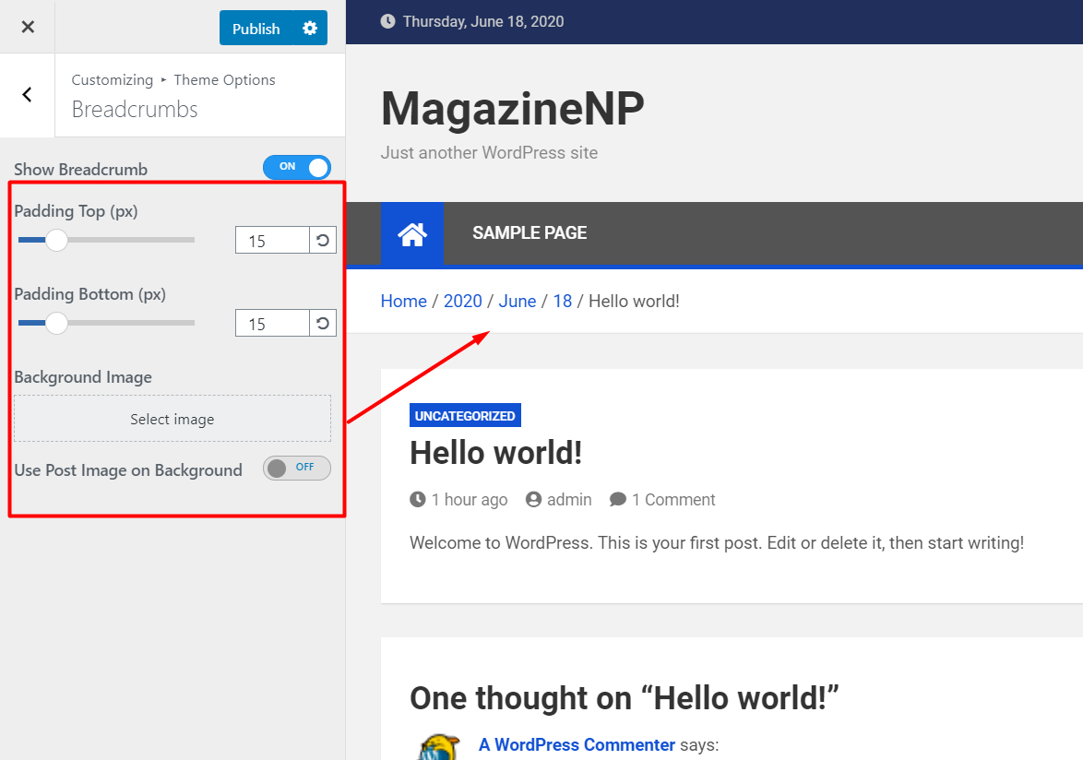Open the 2020 breadcrumb link
This screenshot has height=760, width=1083.
click(x=463, y=301)
